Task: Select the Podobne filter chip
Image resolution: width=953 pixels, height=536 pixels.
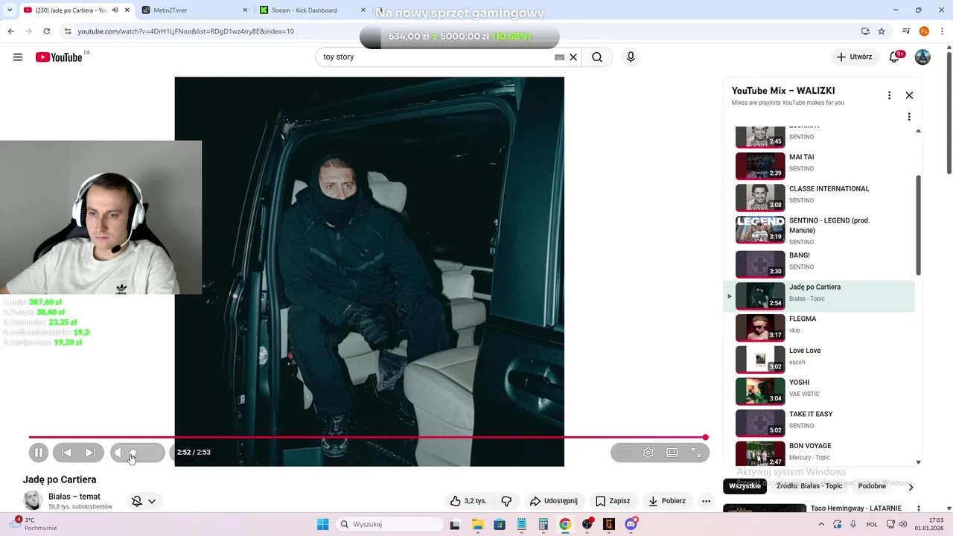Action: click(872, 486)
